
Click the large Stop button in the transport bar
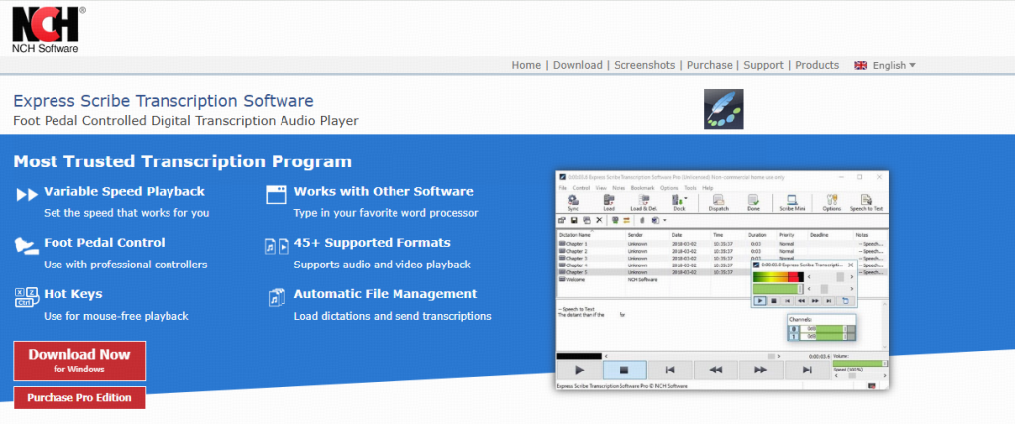point(624,370)
